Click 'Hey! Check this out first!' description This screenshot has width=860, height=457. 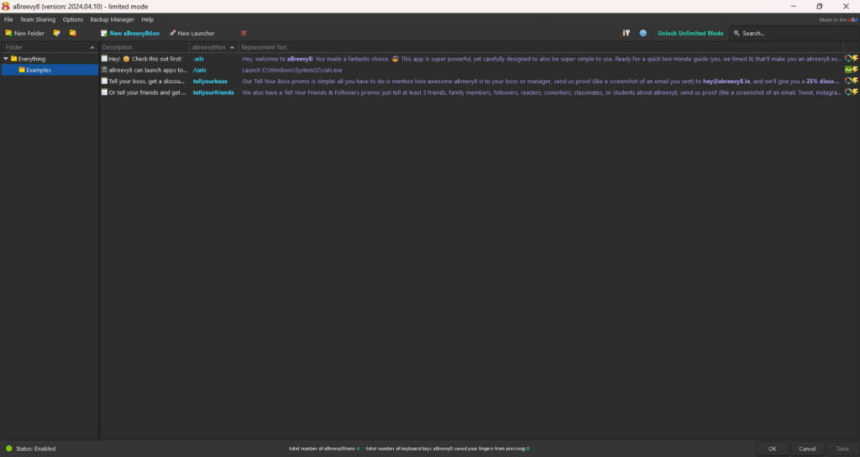point(145,59)
